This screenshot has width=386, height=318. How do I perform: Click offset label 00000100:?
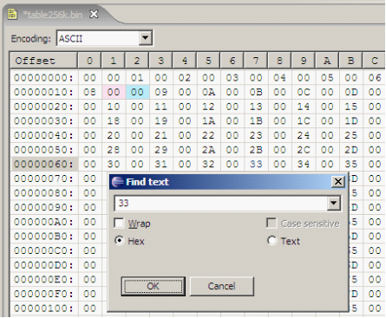tap(43, 308)
